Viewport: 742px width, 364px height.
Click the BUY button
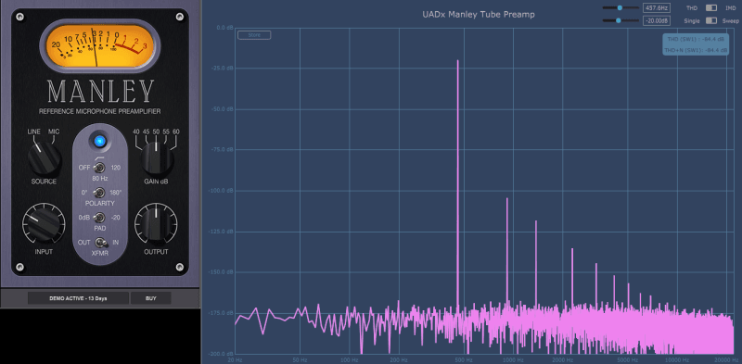click(x=151, y=298)
